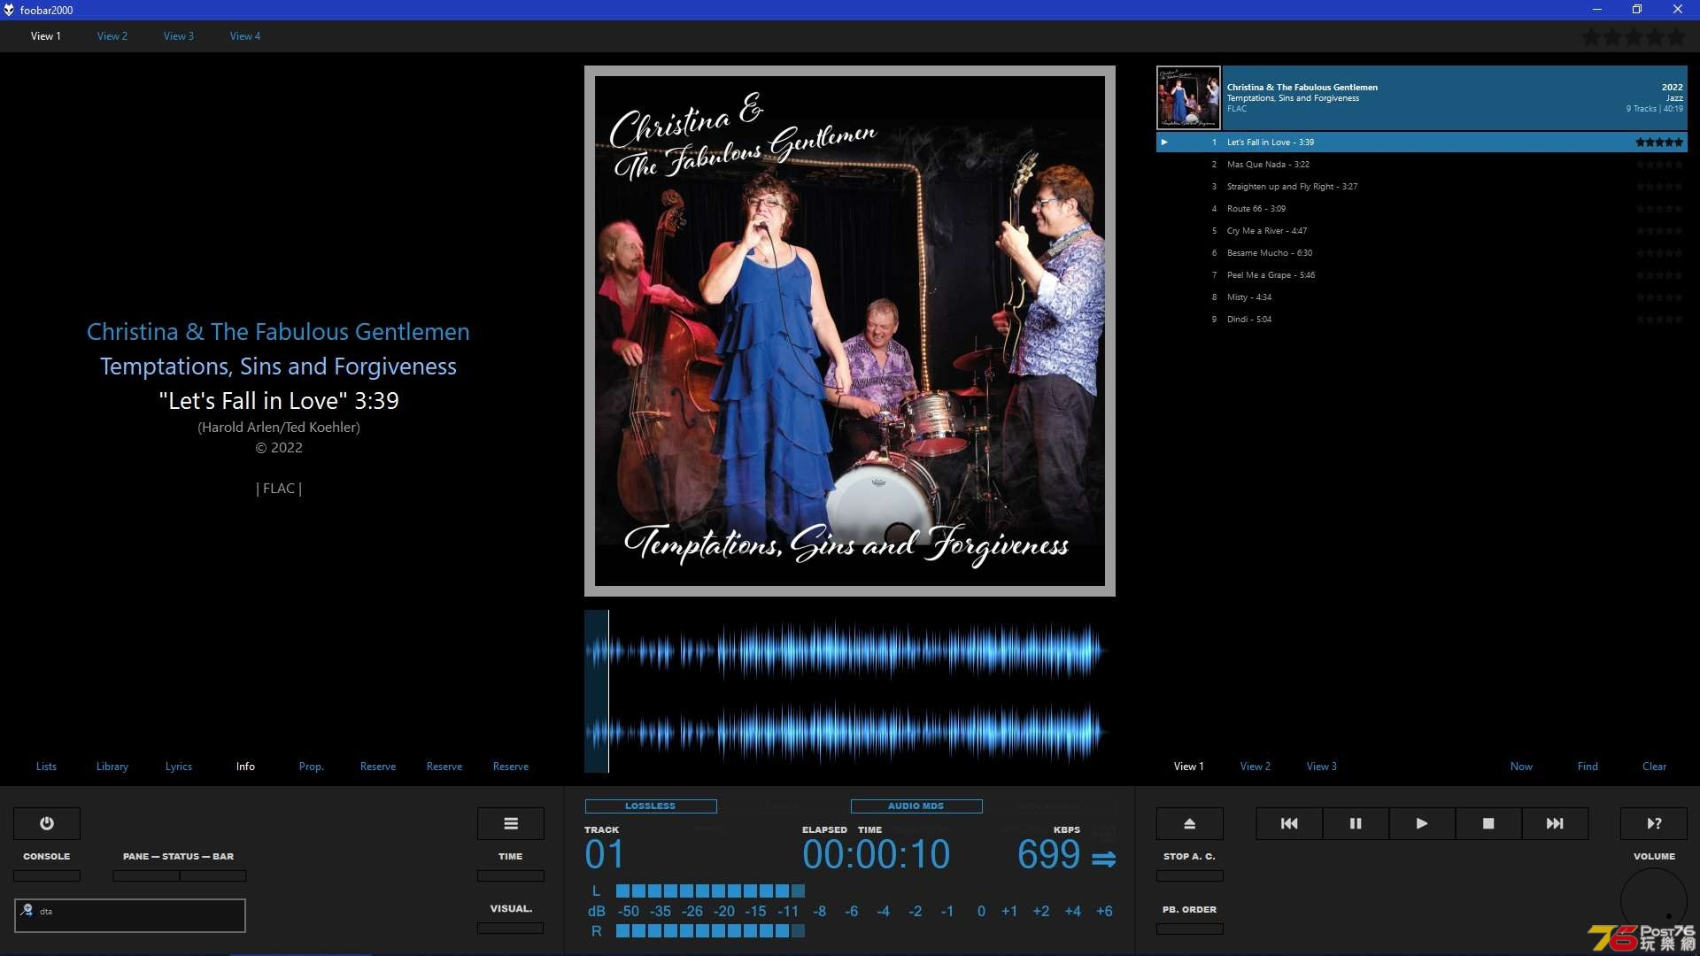Click the dta search input field
This screenshot has height=956, width=1700.
pyautogui.click(x=130, y=915)
